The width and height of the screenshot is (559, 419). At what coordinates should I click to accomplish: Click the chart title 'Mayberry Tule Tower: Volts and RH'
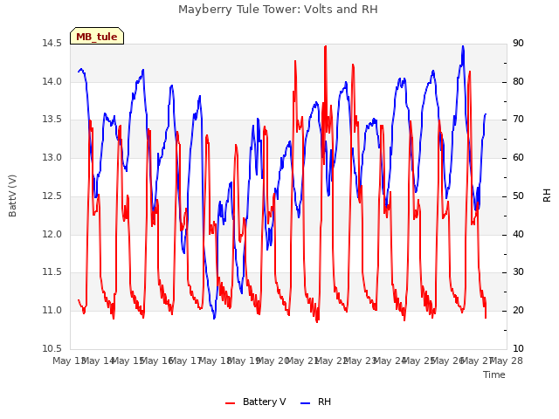pos(278,10)
